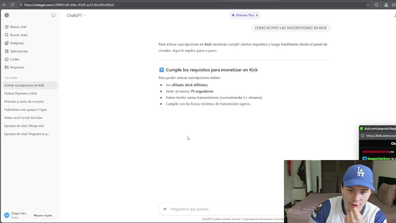The height and width of the screenshot is (223, 396).
Task: Collapse the sidebar with the panel toggle icon
Action: pos(54,15)
